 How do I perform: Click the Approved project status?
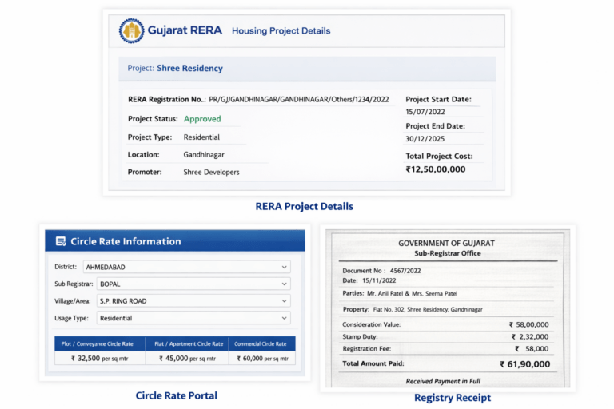(202, 118)
